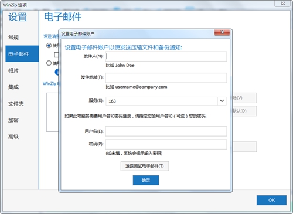
Task: Click the 电子邮件 page heading
Action: tap(63, 17)
